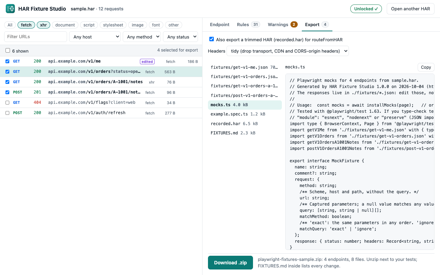Enable the script filter chip
The width and height of the screenshot is (440, 275).
[89, 25]
